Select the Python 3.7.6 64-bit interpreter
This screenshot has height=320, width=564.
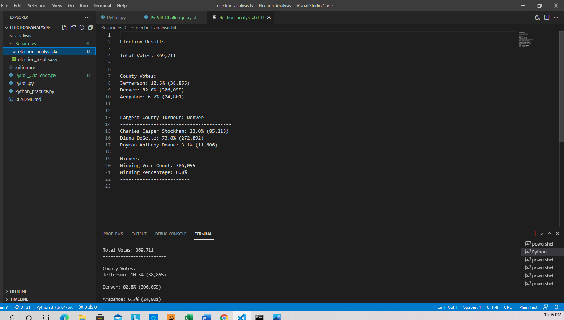tap(54, 307)
